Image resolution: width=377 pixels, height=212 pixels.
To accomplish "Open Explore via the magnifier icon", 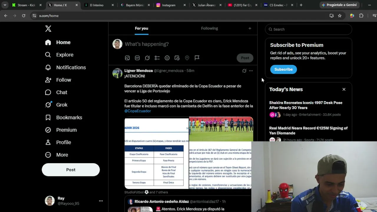I will point(48,55).
